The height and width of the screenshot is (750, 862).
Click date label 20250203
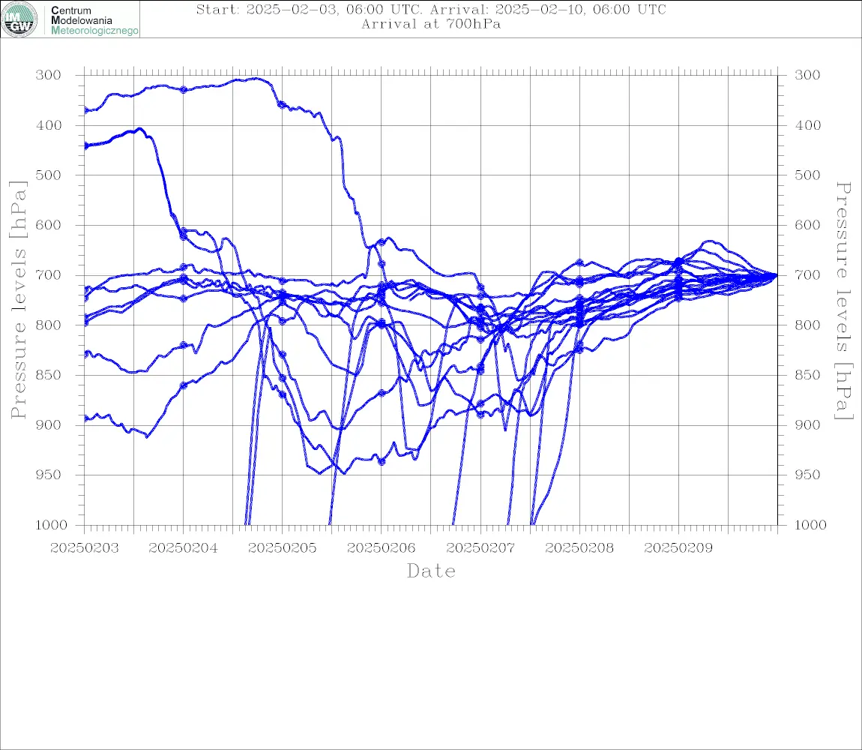tap(84, 548)
